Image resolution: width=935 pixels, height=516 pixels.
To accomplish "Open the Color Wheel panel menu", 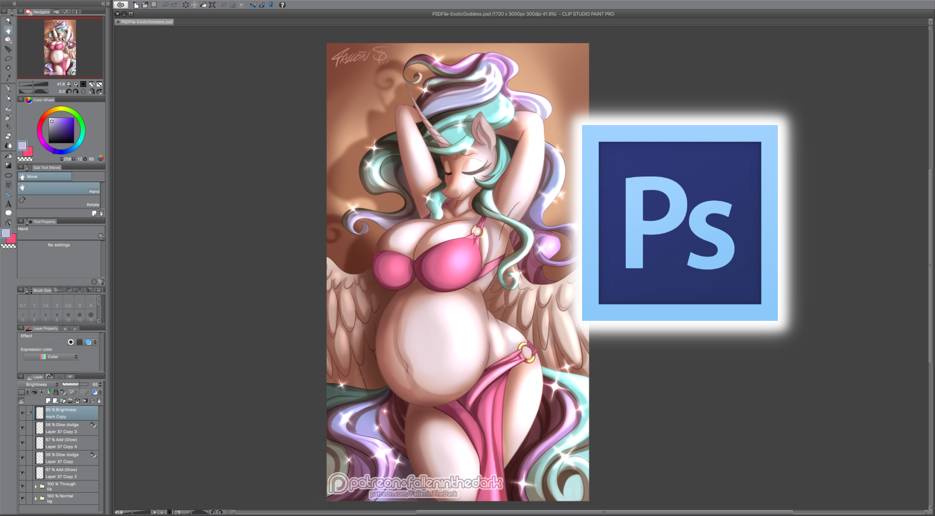I will pos(21,100).
